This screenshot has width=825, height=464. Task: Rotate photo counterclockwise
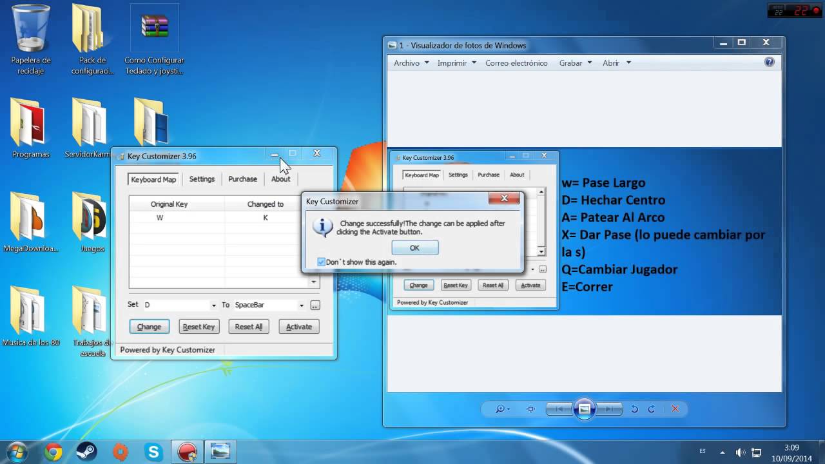(634, 409)
